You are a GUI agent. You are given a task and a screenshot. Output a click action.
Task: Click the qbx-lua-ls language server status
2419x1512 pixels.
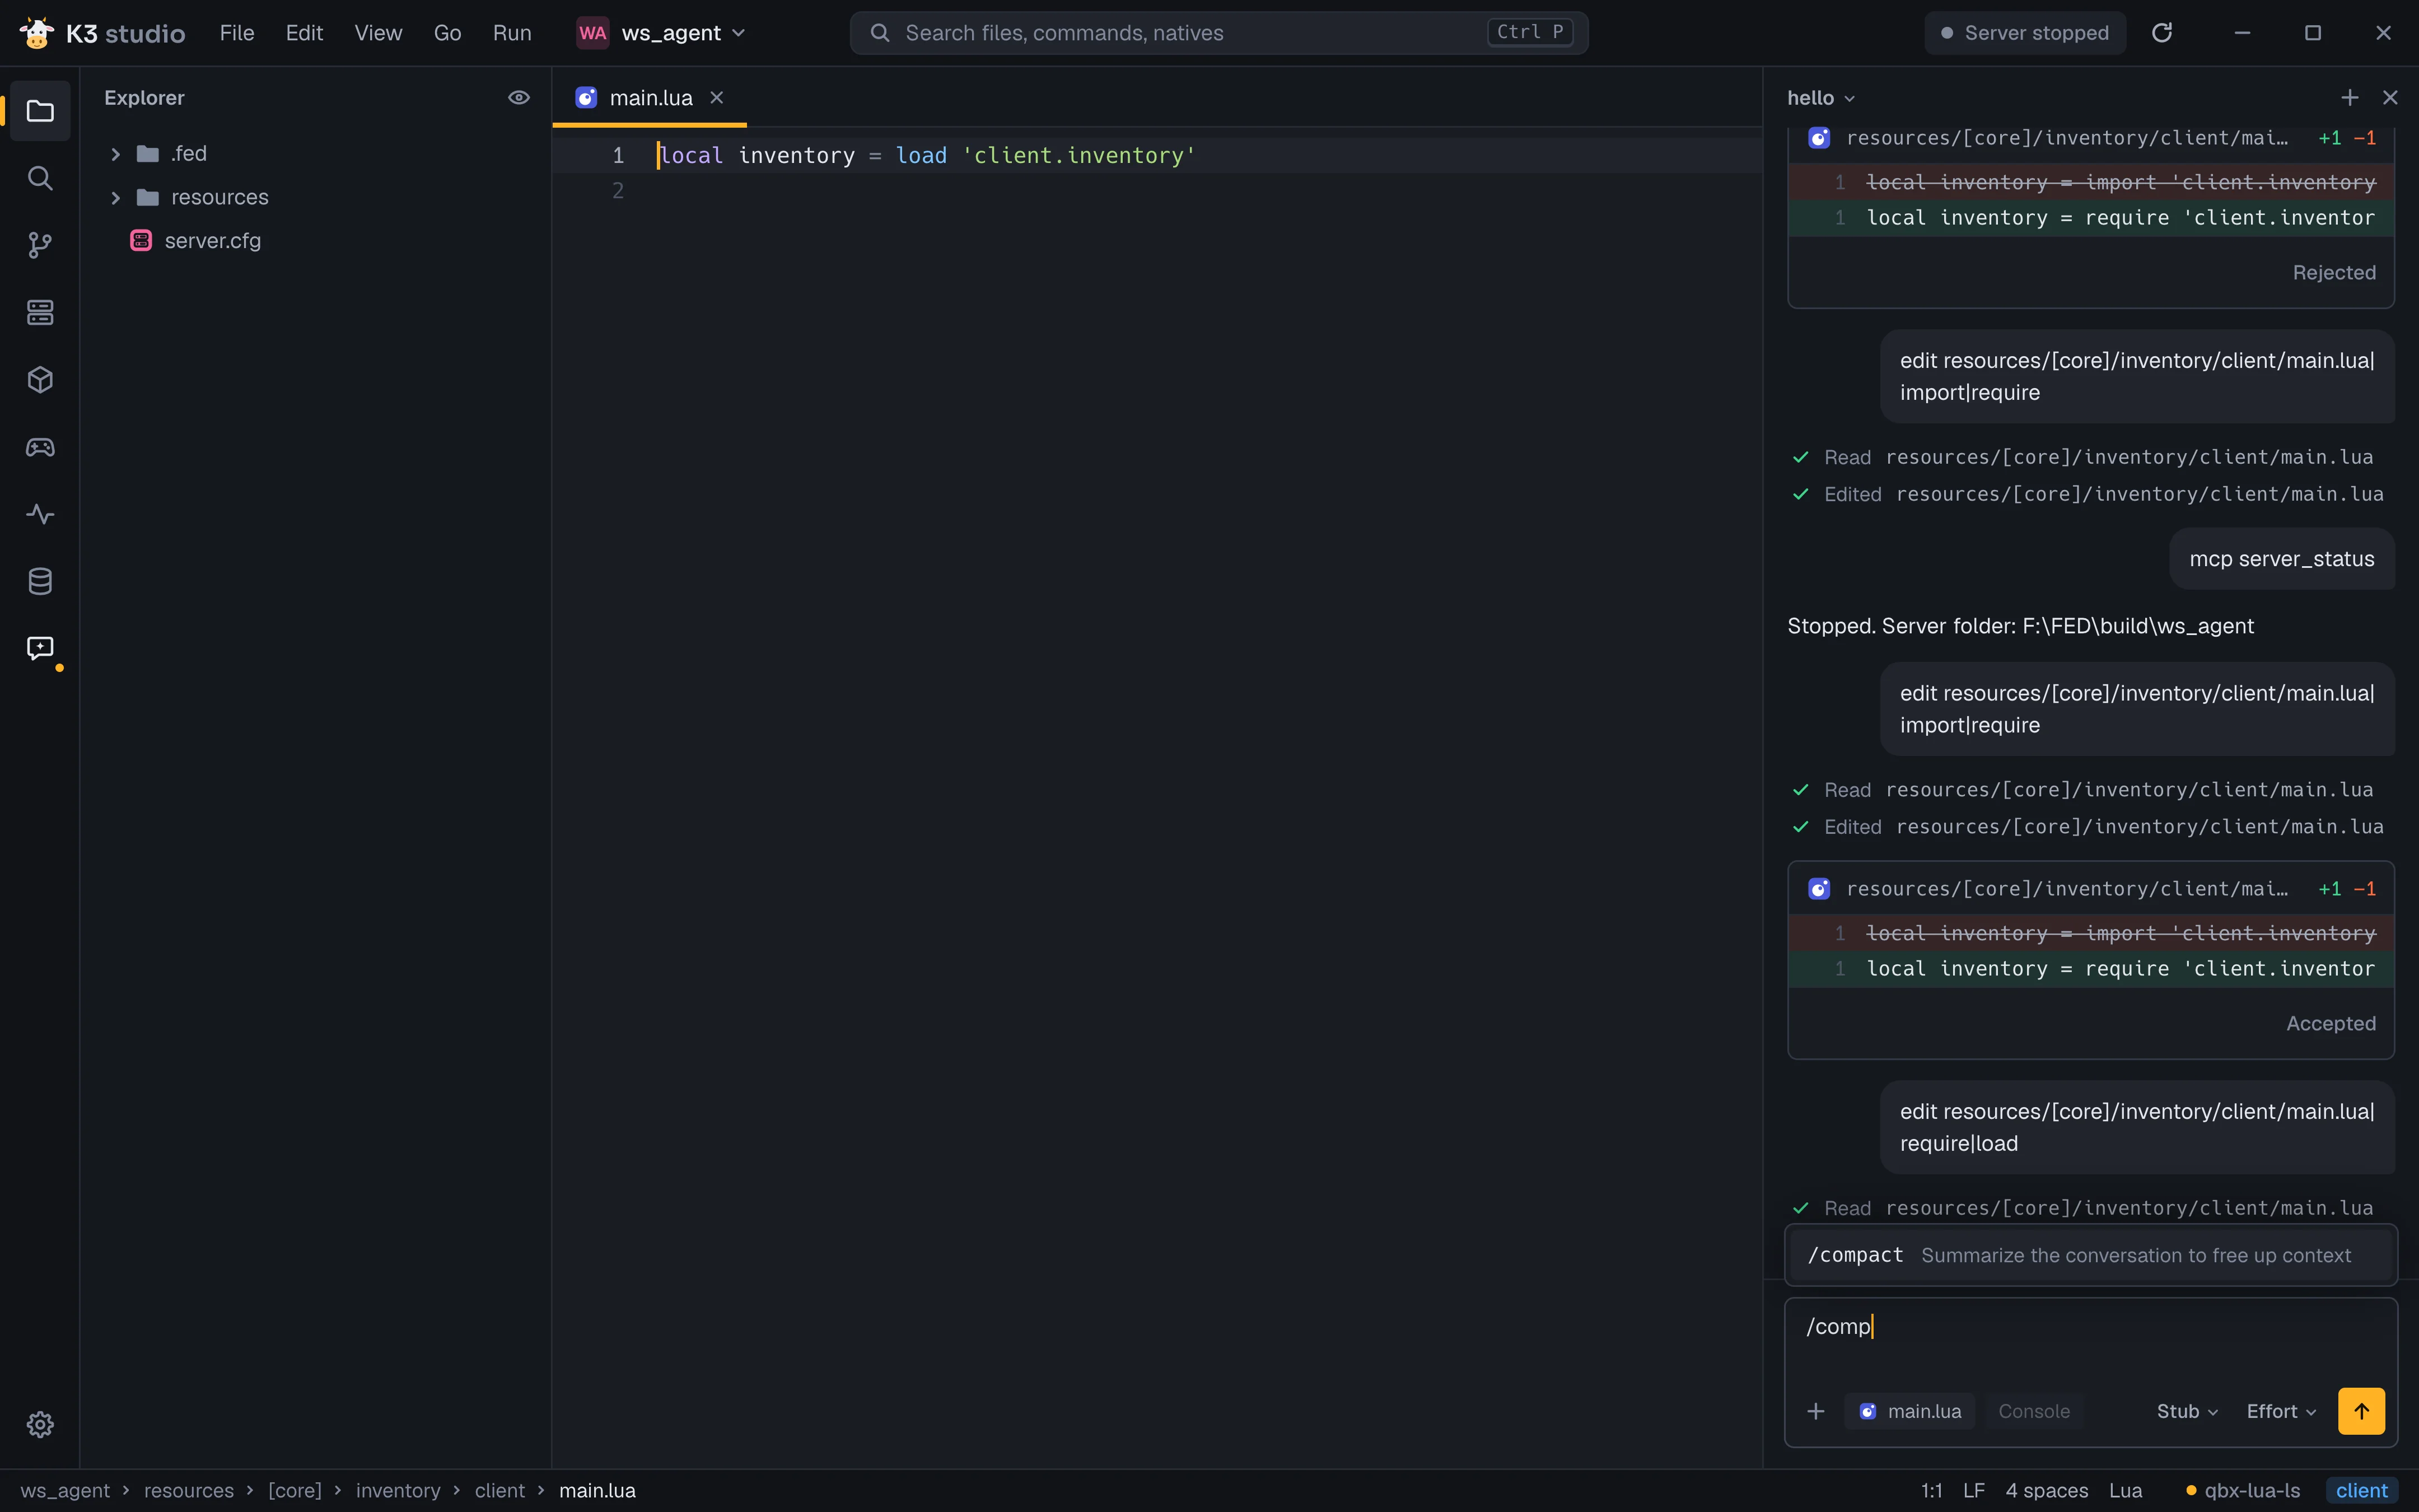pyautogui.click(x=2242, y=1490)
